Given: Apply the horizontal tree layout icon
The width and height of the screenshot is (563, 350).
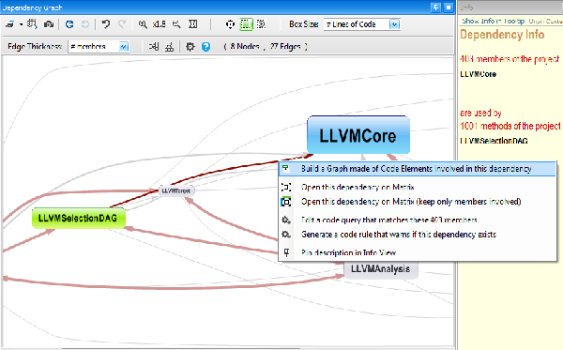Looking at the screenshot, I should point(154,47).
